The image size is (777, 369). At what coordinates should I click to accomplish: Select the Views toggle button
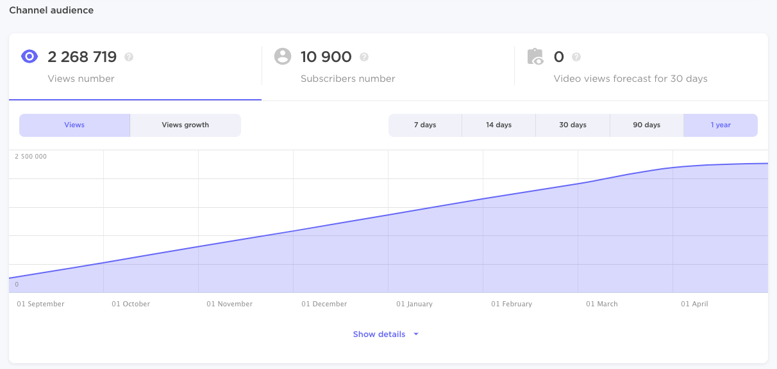tap(74, 125)
